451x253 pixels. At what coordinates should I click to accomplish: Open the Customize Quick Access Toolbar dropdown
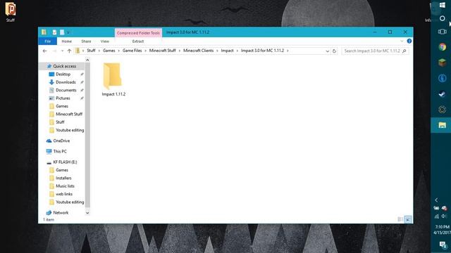click(x=68, y=32)
